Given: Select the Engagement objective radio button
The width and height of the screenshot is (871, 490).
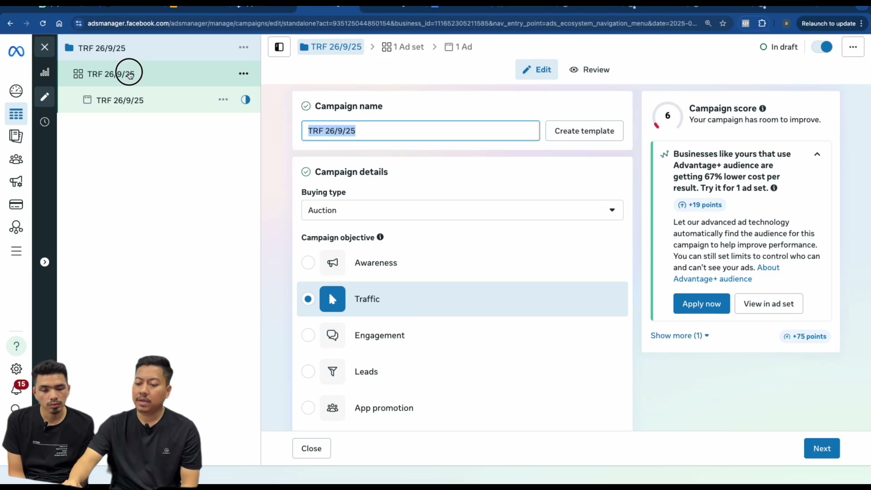Looking at the screenshot, I should (x=308, y=335).
